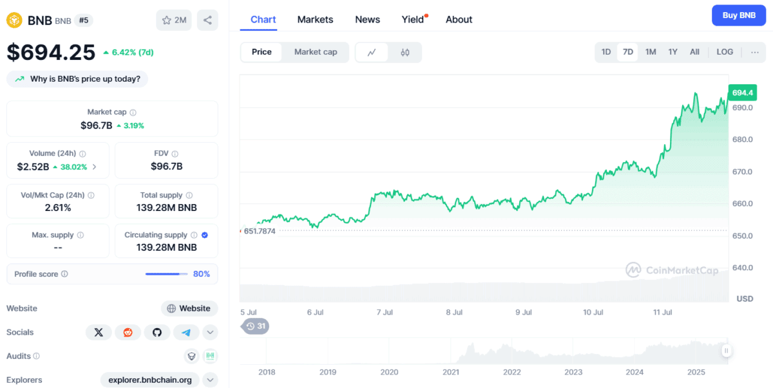The width and height of the screenshot is (773, 388).
Task: Click the Buy BNB button
Action: pos(738,15)
